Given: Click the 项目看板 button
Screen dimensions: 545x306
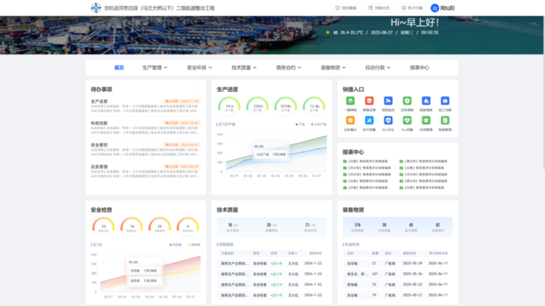Looking at the screenshot, I should pyautogui.click(x=346, y=8).
